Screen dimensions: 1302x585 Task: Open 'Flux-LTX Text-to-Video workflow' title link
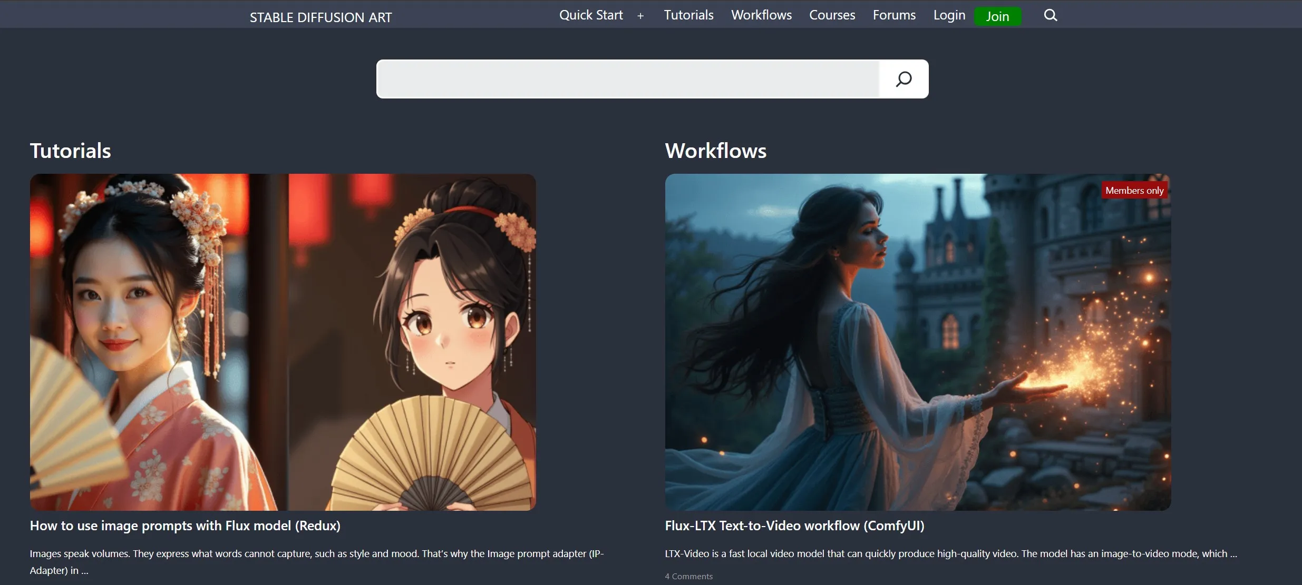click(x=794, y=525)
